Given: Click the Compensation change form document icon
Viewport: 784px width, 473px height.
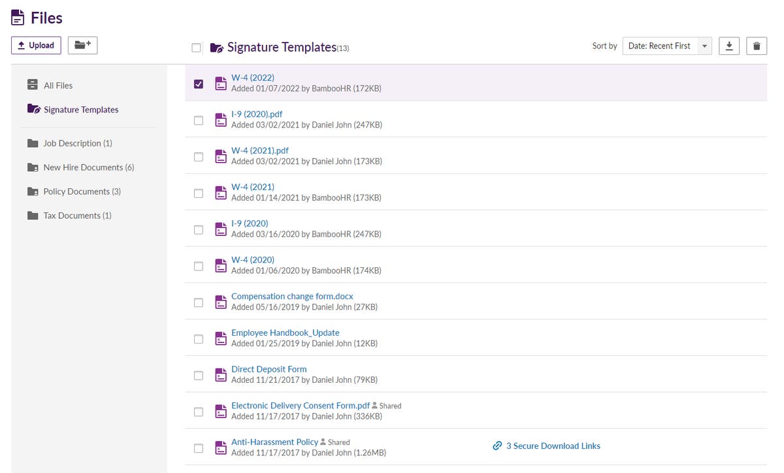Looking at the screenshot, I should (221, 302).
